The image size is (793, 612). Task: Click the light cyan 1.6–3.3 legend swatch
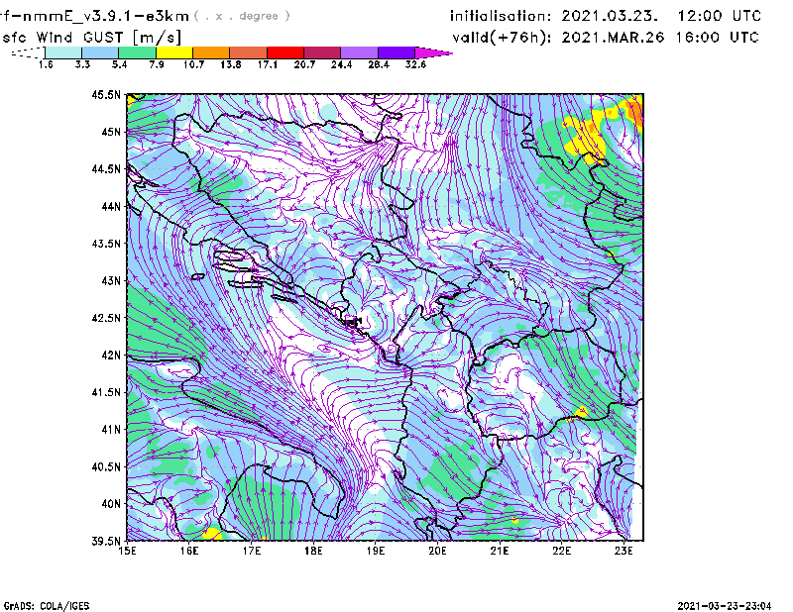click(x=63, y=52)
